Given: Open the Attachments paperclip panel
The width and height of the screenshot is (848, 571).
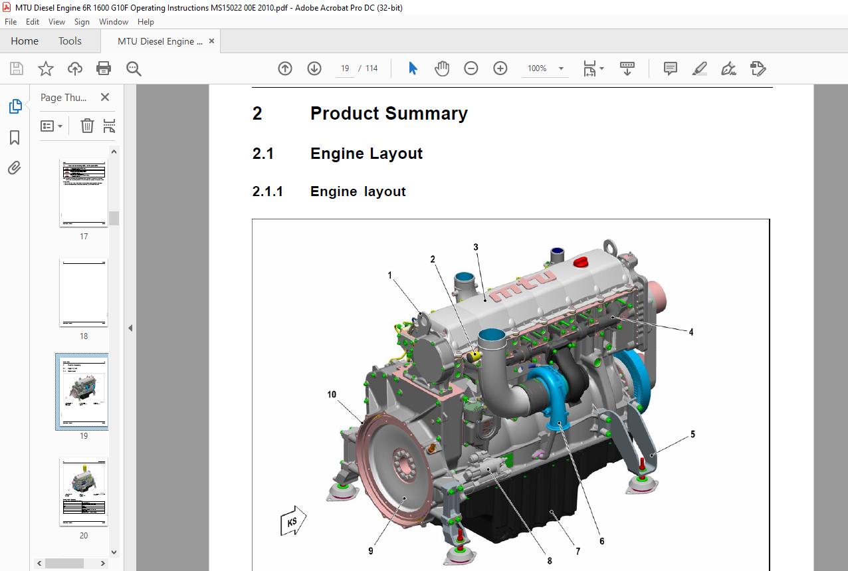Looking at the screenshot, I should tap(15, 168).
